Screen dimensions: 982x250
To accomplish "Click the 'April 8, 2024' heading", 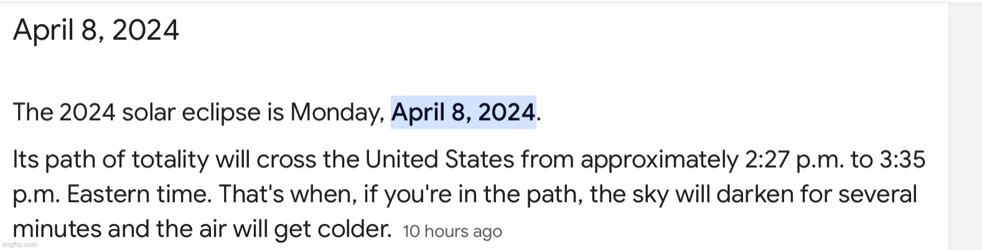I will [x=96, y=30].
